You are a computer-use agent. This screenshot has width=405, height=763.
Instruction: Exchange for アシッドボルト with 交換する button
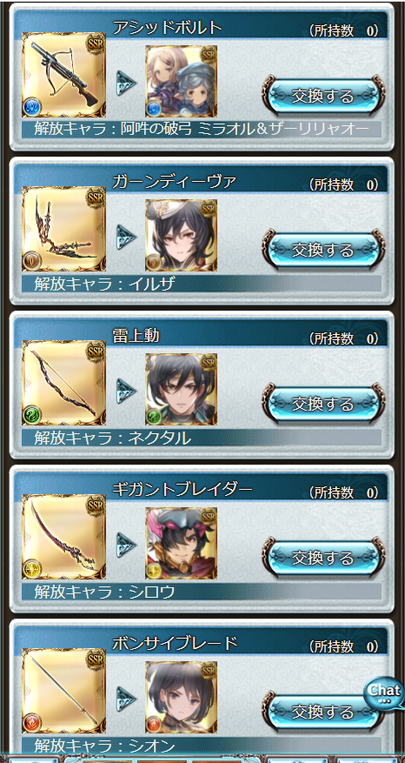(323, 96)
